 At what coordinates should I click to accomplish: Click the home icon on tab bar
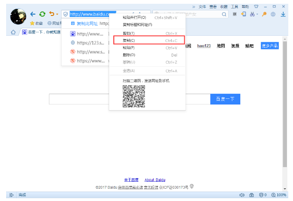tap(13, 32)
